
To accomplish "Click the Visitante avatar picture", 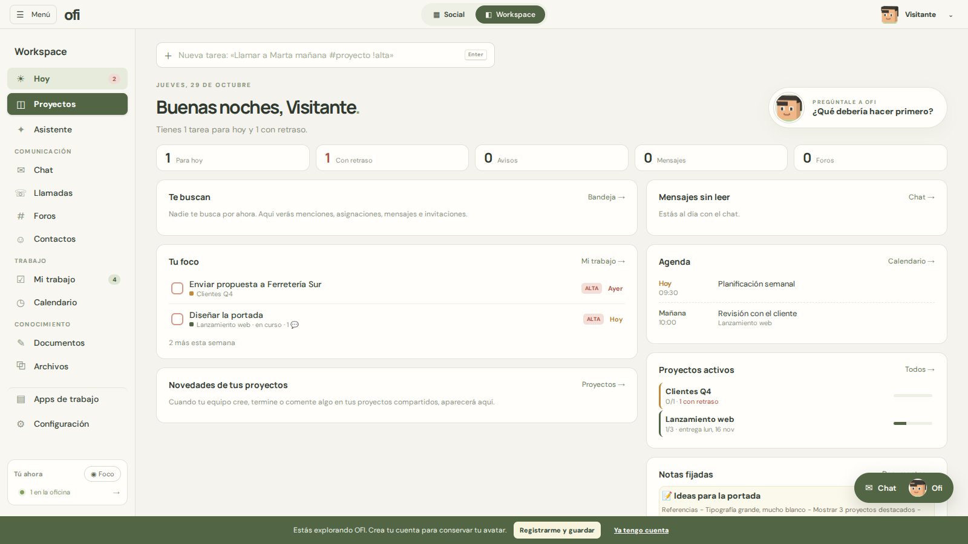I will [x=889, y=15].
